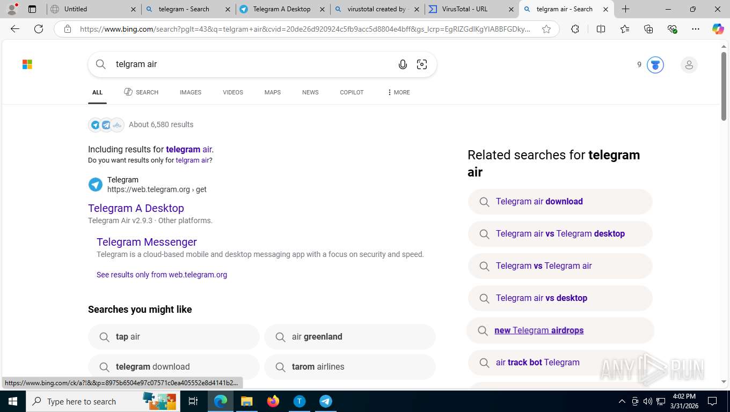The image size is (730, 412).
Task: Open volume control speaker icon
Action: click(x=648, y=401)
